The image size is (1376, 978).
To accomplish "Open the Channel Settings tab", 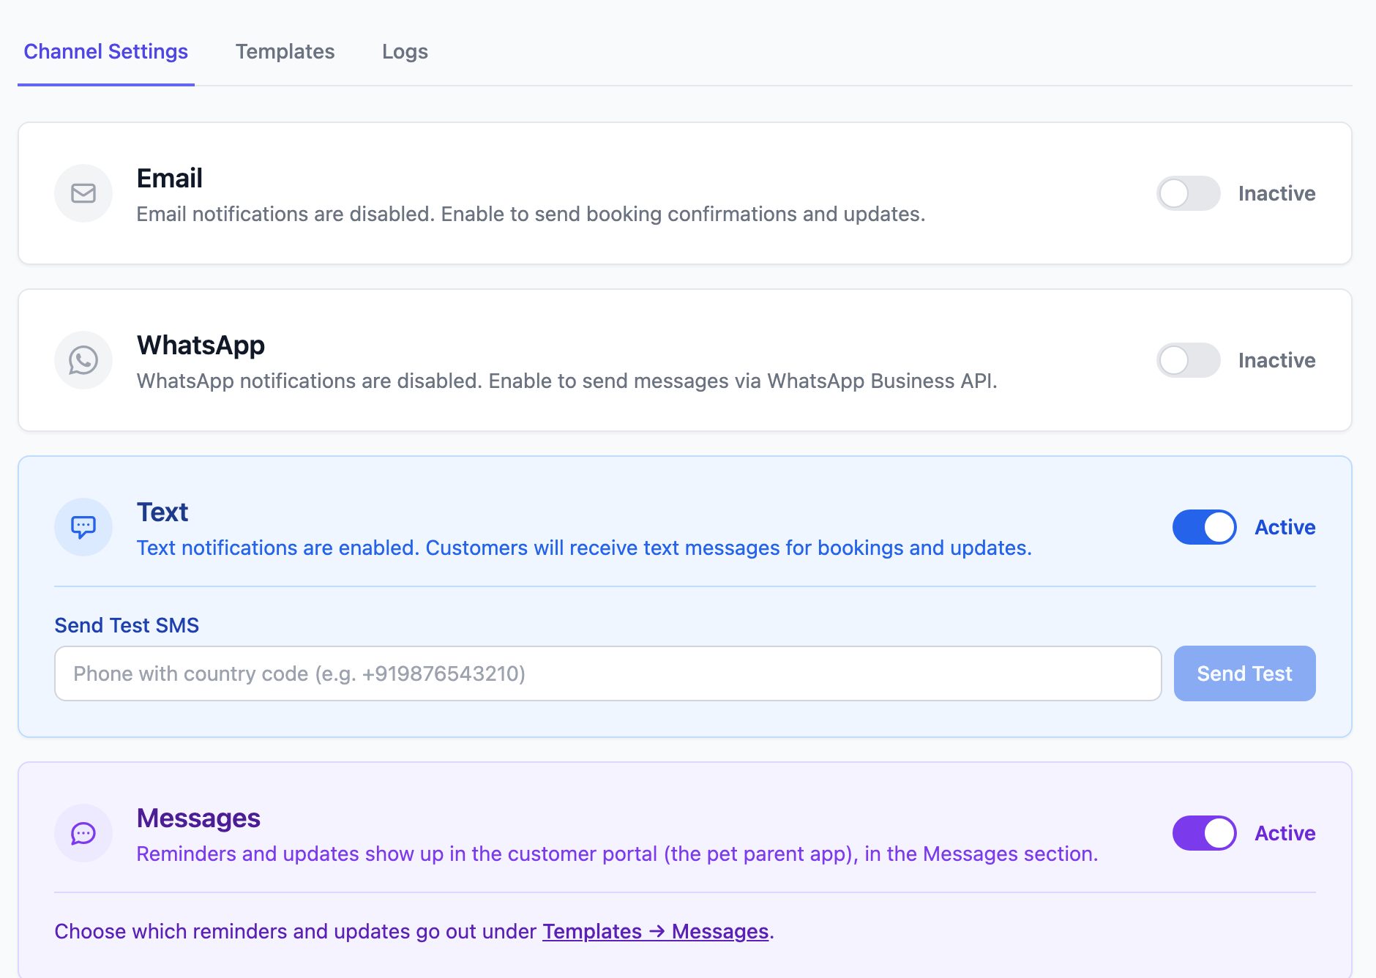I will 106,51.
